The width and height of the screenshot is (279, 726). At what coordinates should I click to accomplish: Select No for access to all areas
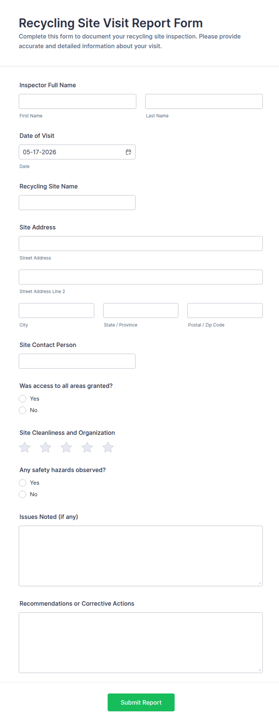coord(22,410)
